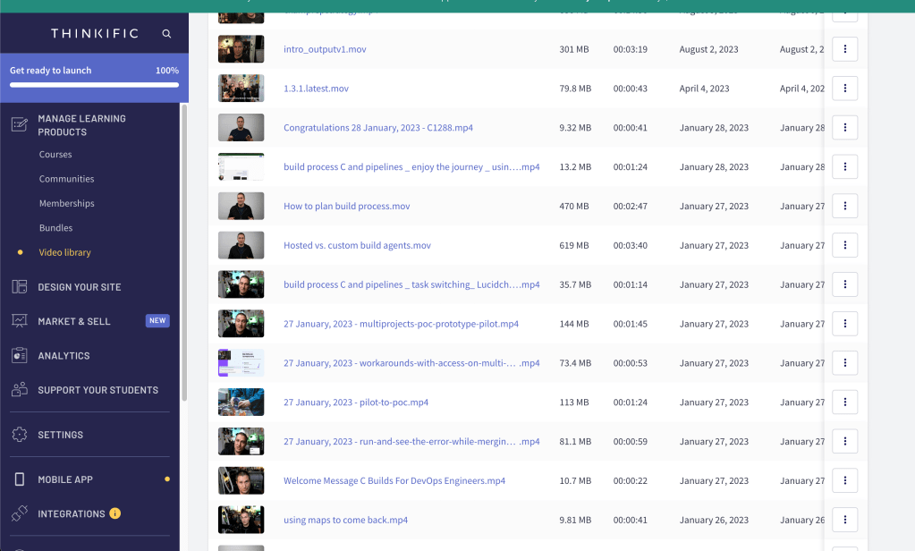
Task: Open the intro_outputv1.mov video link
Action: click(325, 49)
